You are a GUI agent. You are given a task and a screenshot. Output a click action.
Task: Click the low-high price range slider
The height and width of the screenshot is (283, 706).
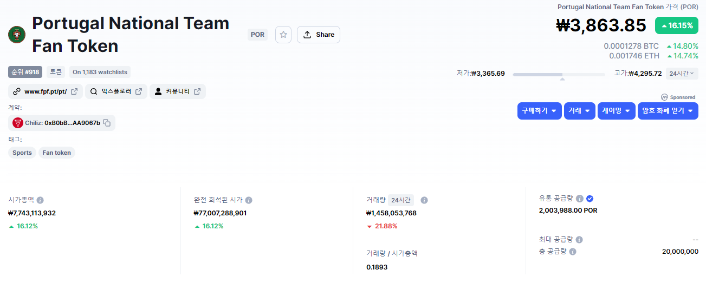(559, 74)
